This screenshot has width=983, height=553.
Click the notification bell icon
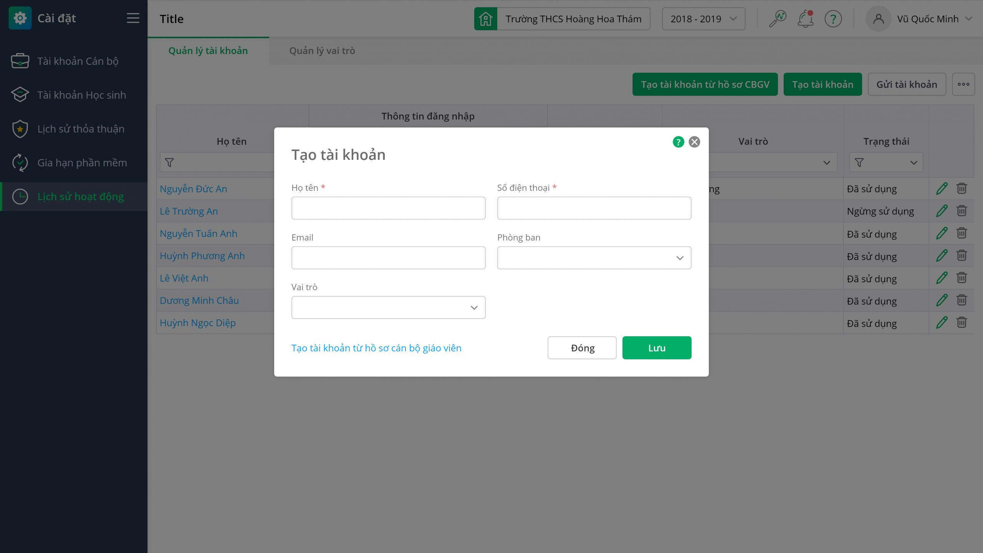[x=806, y=19]
